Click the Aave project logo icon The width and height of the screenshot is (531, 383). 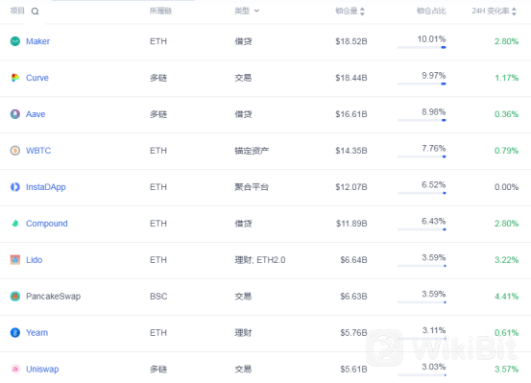[x=15, y=114]
